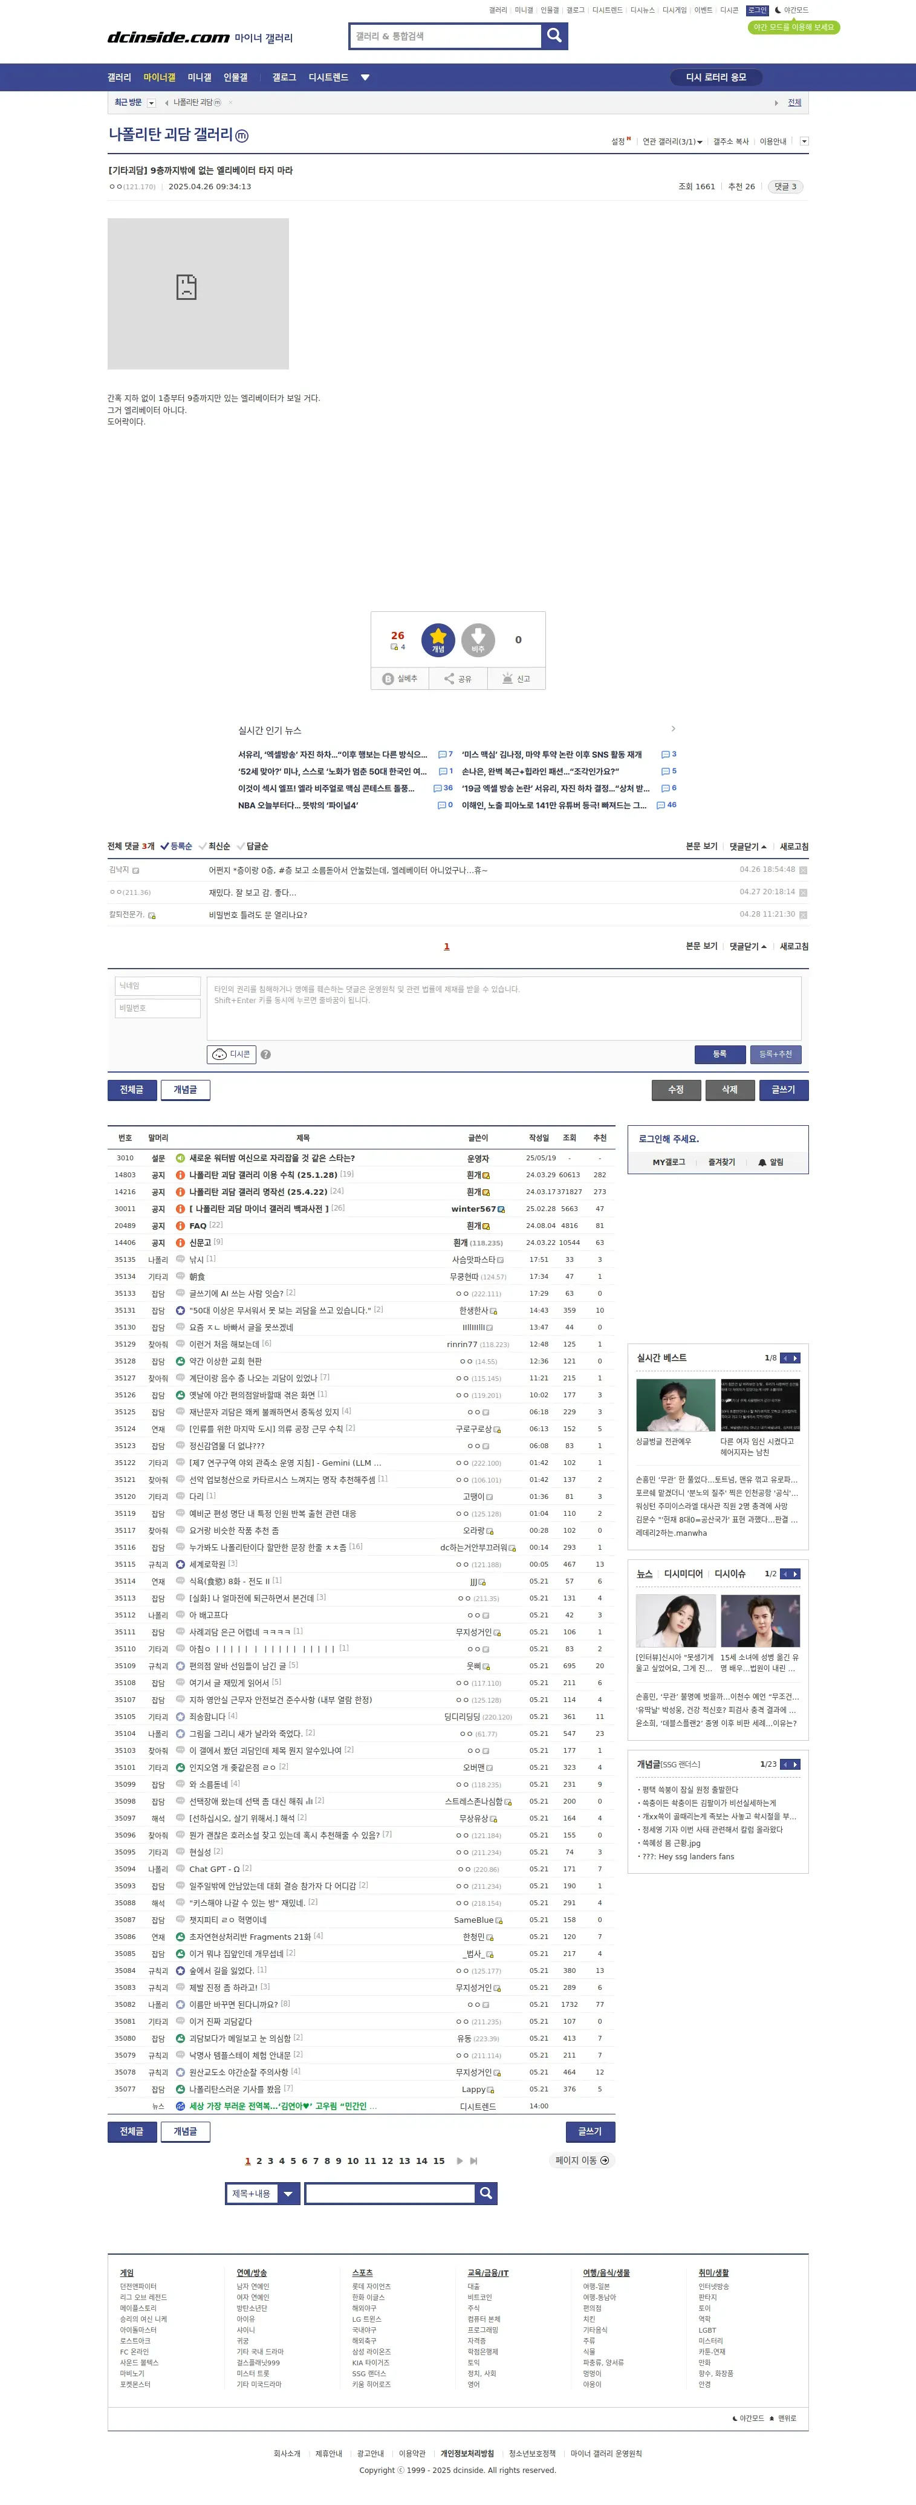Delete the comment dated 04.28 11:21:30
The width and height of the screenshot is (916, 2505).
click(803, 915)
